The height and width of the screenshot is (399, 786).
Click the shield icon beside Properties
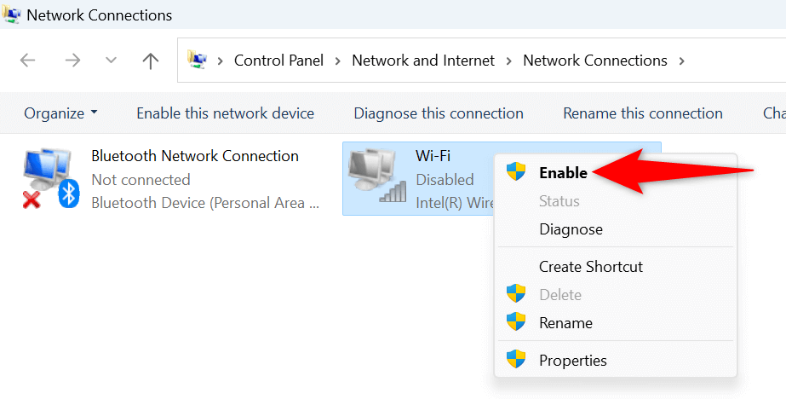(516, 360)
